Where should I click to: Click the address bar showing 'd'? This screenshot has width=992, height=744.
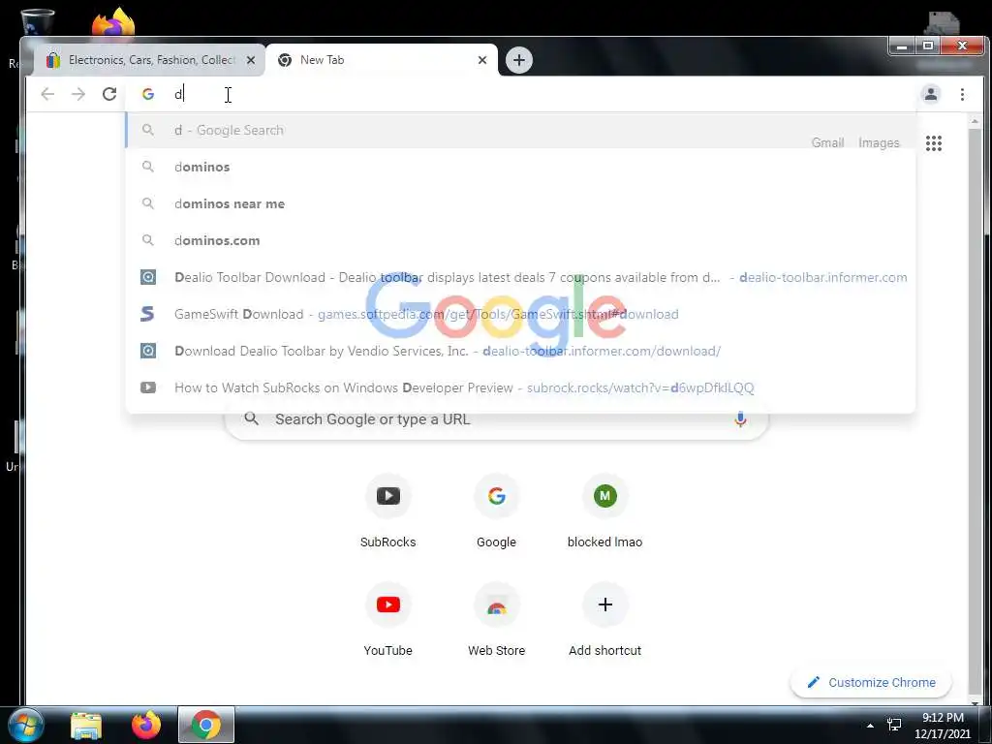(519, 94)
